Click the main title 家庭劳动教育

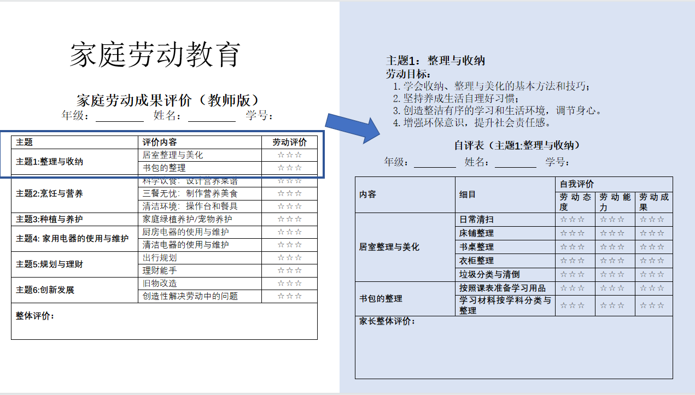[x=155, y=55]
